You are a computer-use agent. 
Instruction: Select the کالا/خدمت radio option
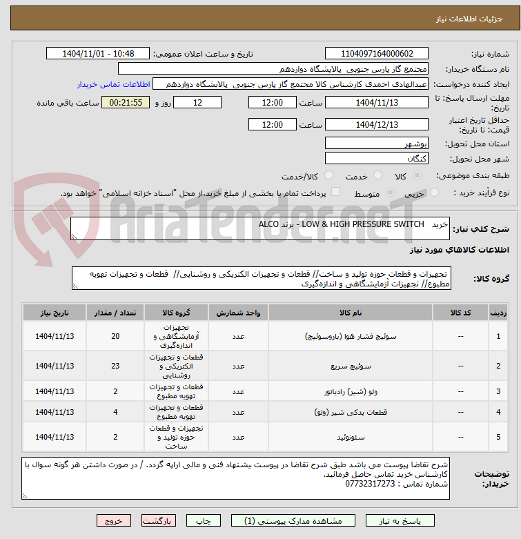pyautogui.click(x=329, y=175)
